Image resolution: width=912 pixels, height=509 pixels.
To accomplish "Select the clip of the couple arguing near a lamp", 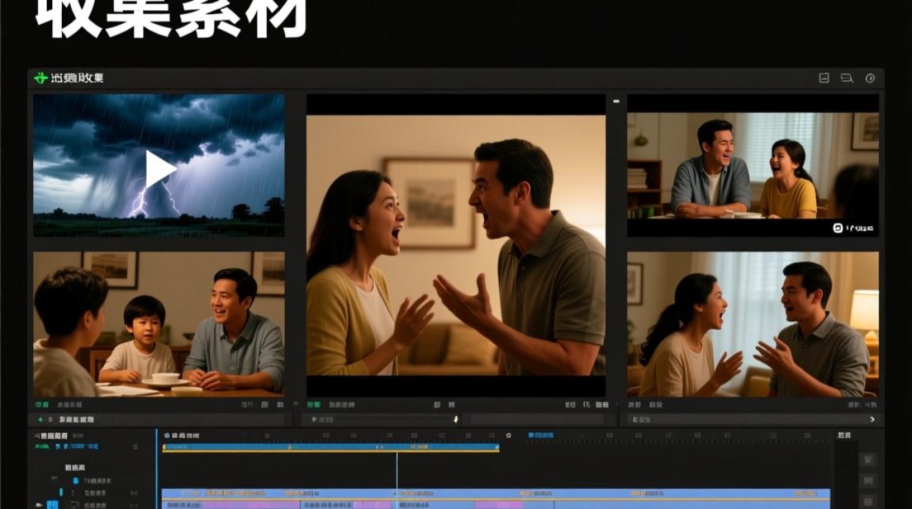I will pyautogui.click(x=753, y=324).
